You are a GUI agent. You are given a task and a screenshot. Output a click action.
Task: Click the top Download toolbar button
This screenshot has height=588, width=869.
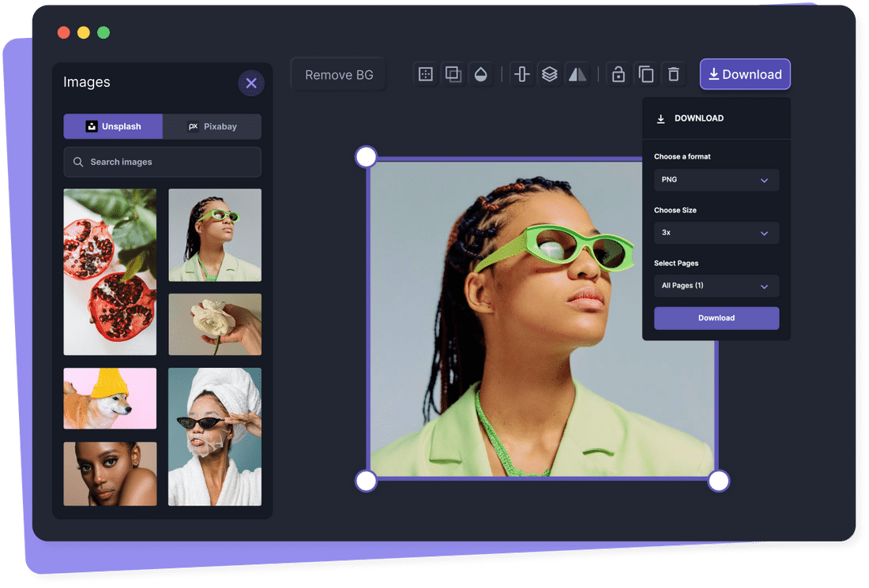(745, 74)
